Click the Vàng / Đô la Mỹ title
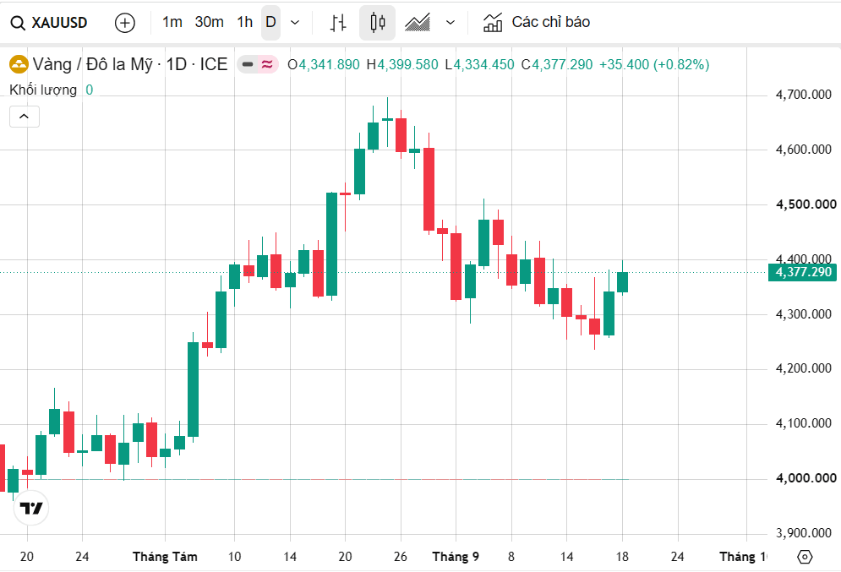The height and width of the screenshot is (572, 841). pyautogui.click(x=92, y=65)
